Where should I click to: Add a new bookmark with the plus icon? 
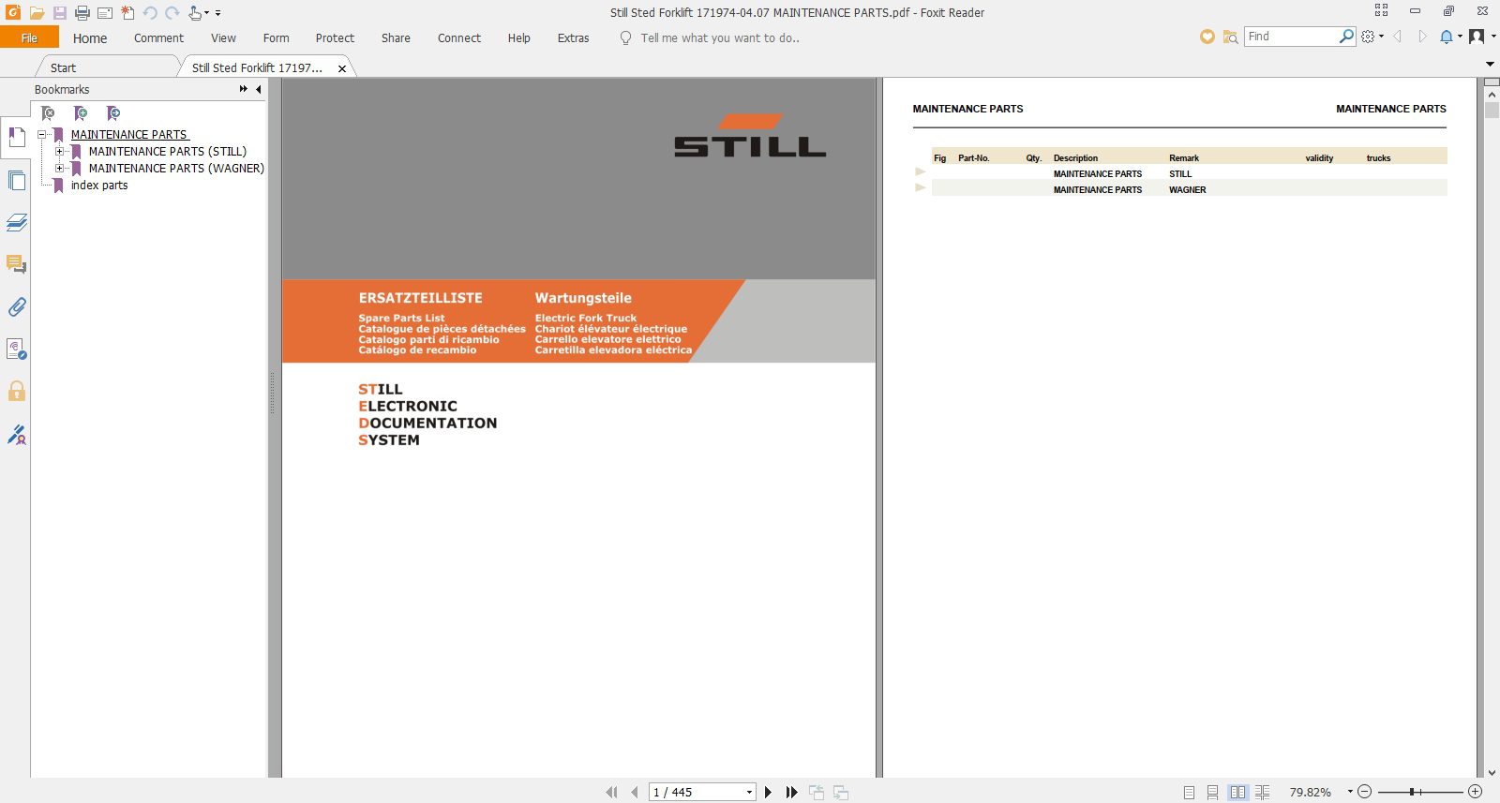pos(81,113)
